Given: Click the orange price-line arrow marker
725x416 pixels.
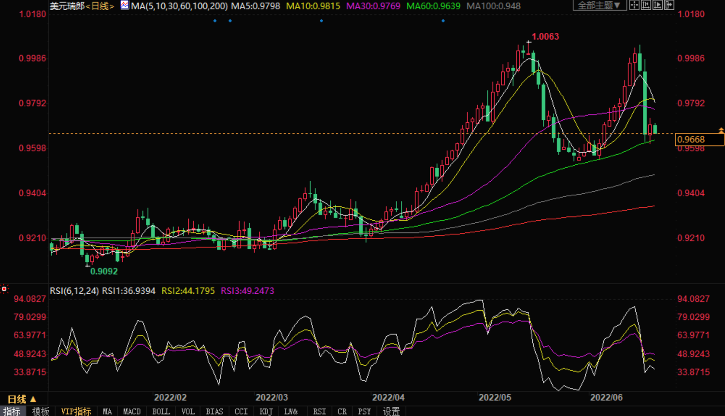Looking at the screenshot, I should coord(721,130).
